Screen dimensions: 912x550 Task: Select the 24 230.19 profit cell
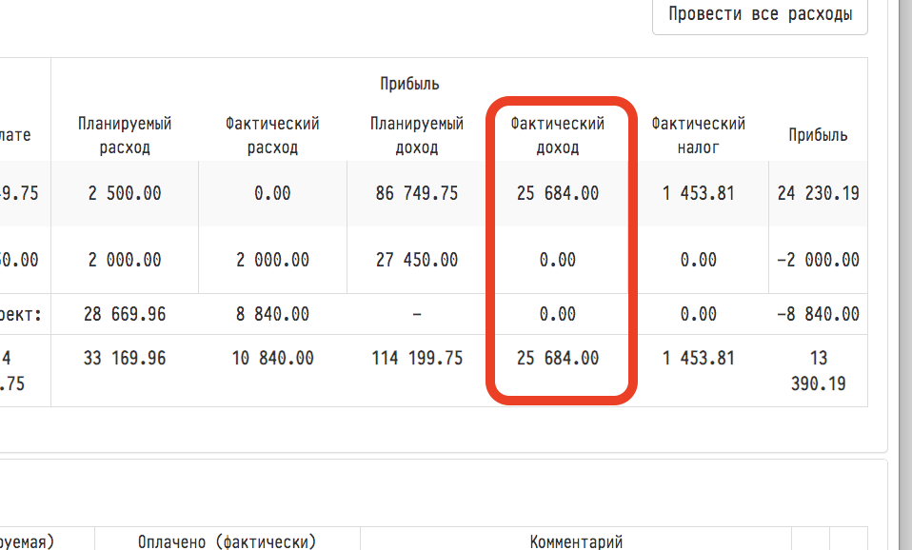click(x=818, y=193)
